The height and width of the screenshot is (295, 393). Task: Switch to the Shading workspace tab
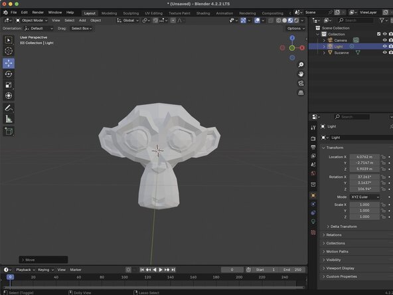tap(203, 13)
